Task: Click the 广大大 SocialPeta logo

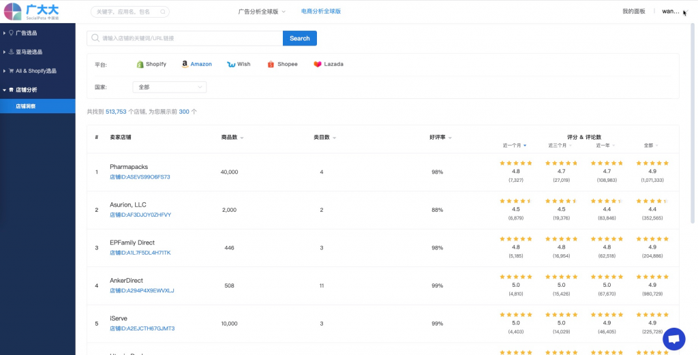Action: [31, 12]
